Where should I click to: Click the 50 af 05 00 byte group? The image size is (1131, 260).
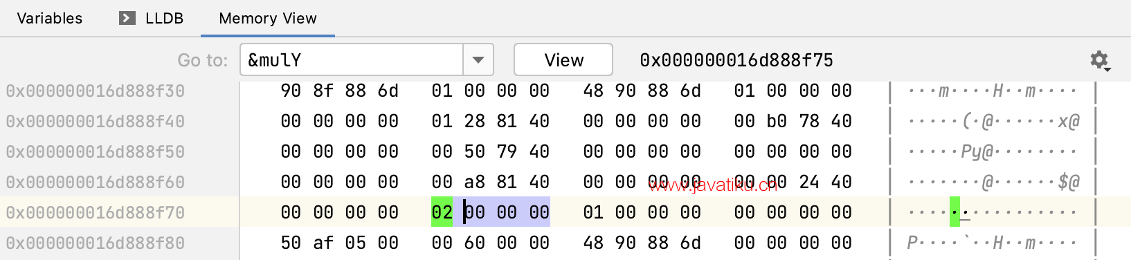tap(340, 243)
